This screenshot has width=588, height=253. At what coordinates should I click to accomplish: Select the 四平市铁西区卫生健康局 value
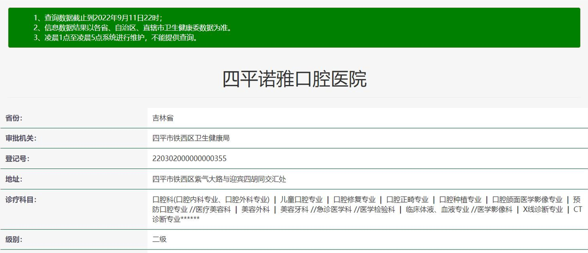pyautogui.click(x=191, y=138)
